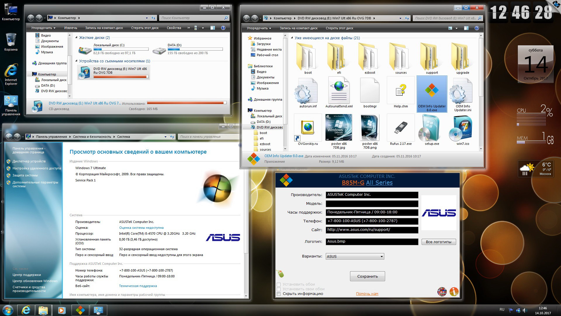The image size is (561, 316).
Task: Open Windows Media Player taskbar icon
Action: click(61, 310)
